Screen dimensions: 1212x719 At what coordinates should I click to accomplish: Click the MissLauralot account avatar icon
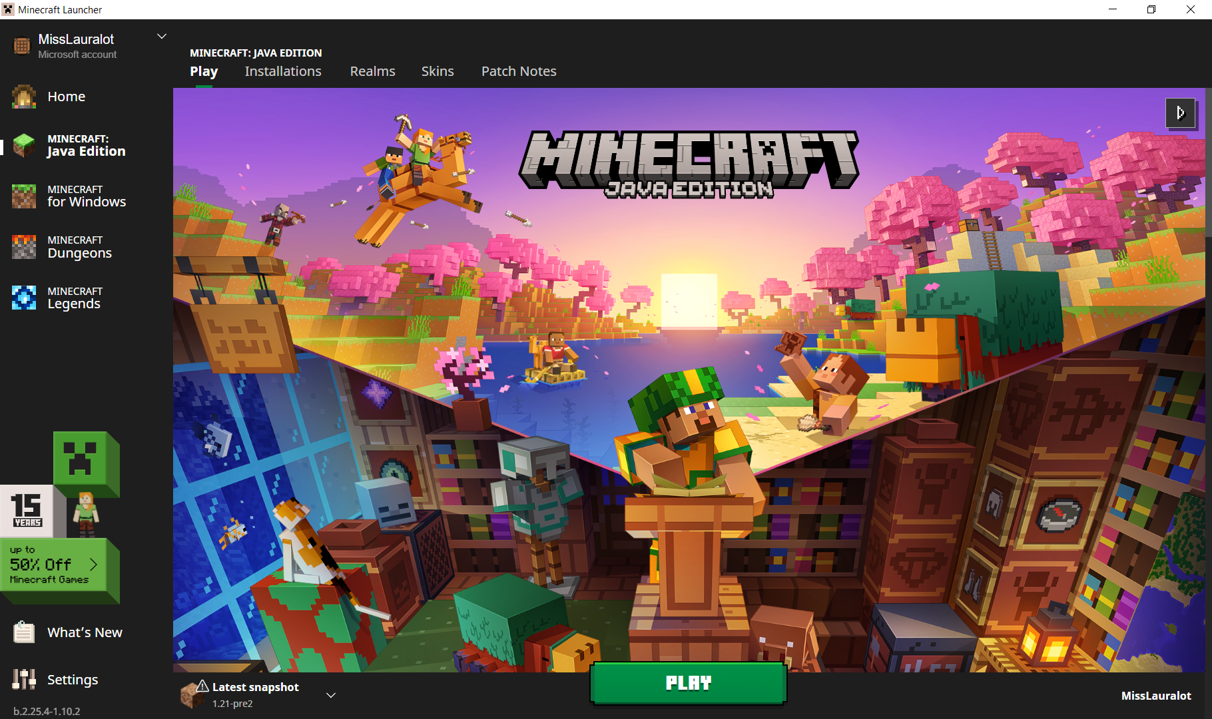(x=22, y=45)
